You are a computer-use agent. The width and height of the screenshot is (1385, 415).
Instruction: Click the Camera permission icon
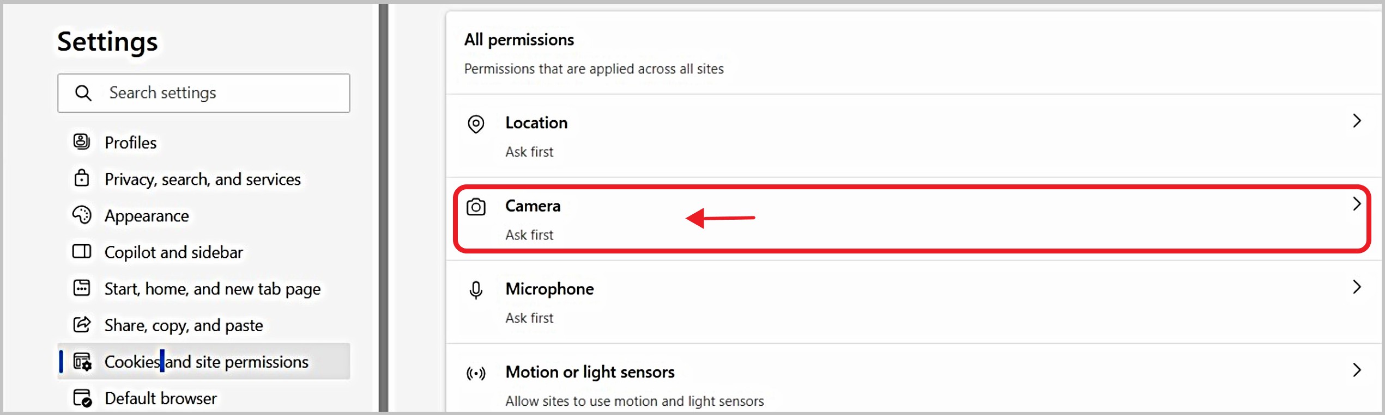(476, 207)
